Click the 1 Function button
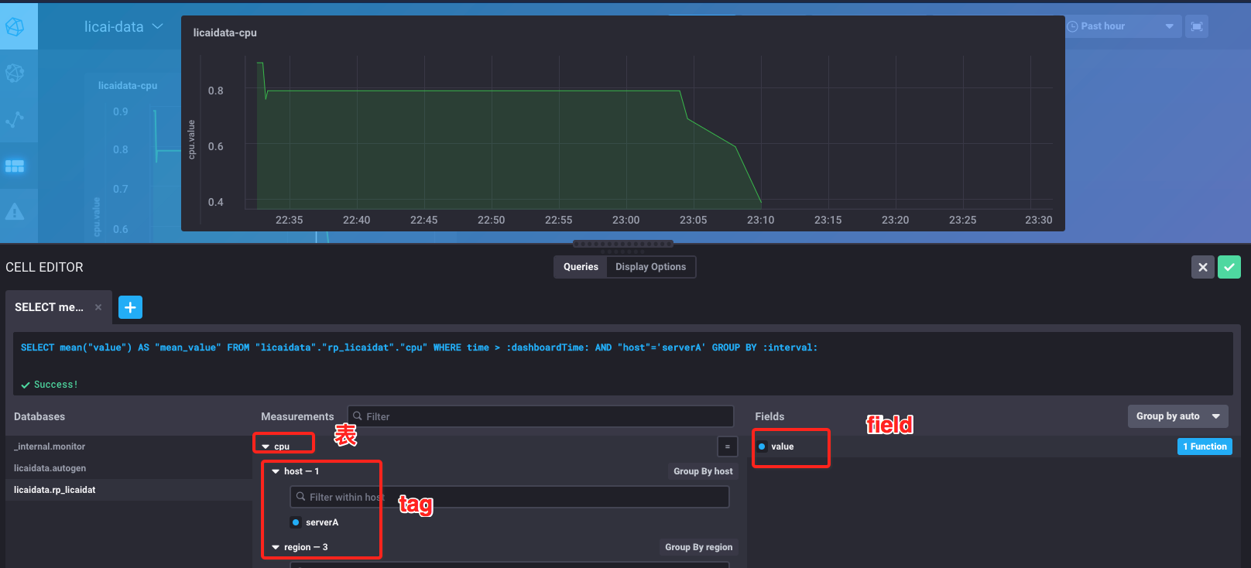The height and width of the screenshot is (568, 1251). [x=1205, y=447]
